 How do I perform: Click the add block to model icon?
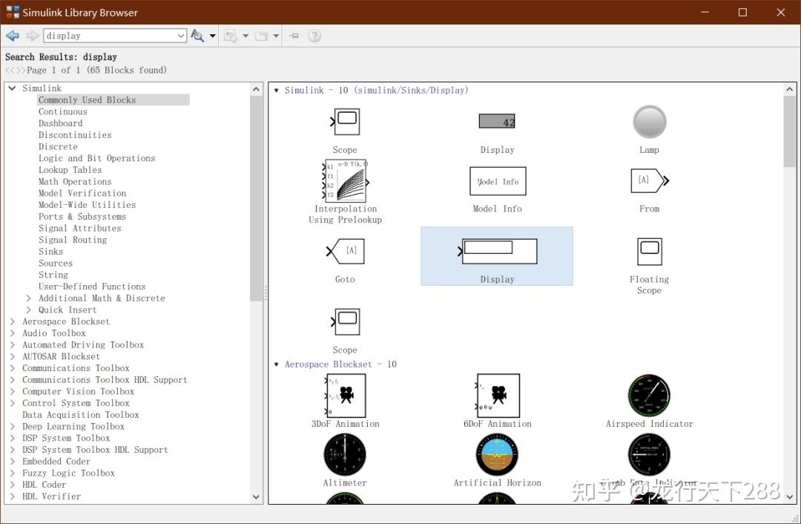[231, 36]
